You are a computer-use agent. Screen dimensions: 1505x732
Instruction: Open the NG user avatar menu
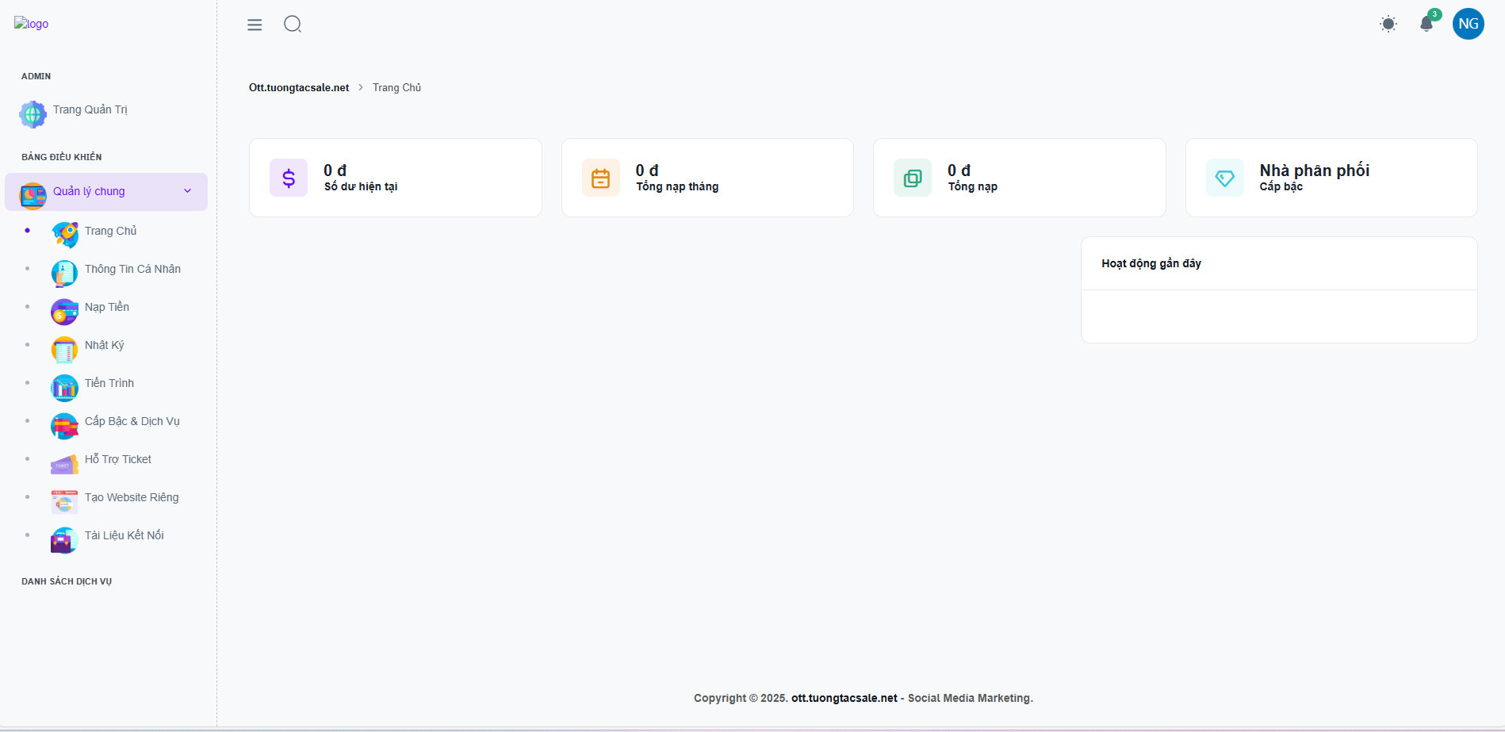1468,24
